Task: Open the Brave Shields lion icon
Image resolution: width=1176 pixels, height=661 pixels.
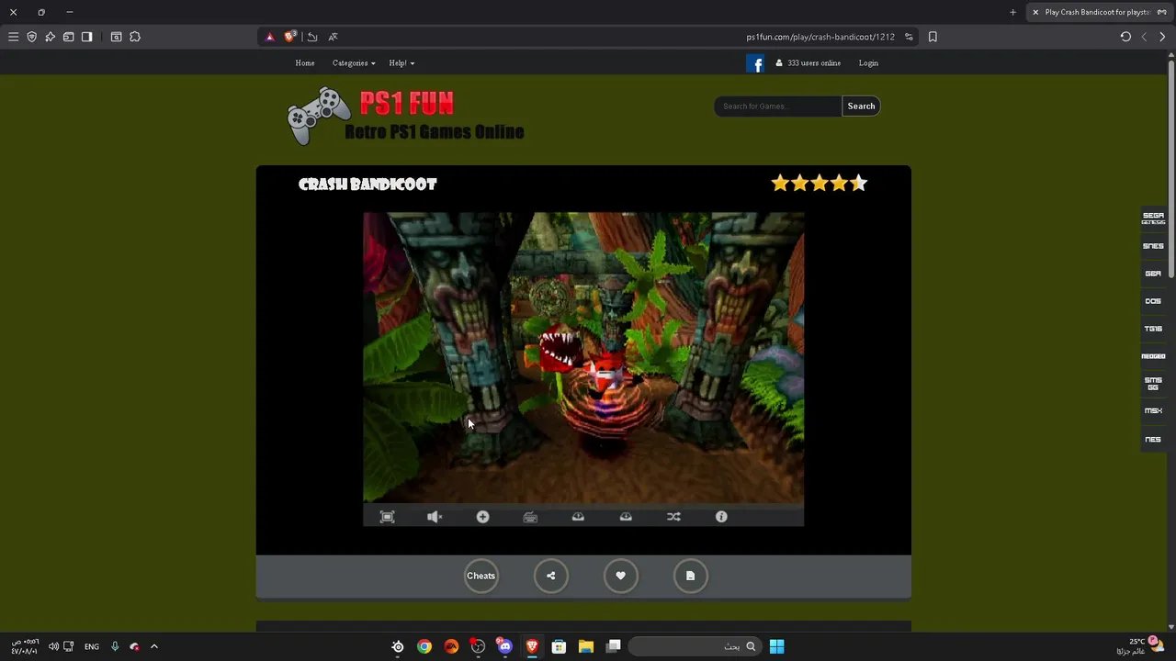Action: [290, 37]
